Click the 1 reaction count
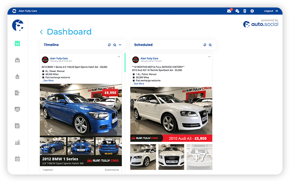The height and width of the screenshot is (182, 290). pyautogui.click(x=48, y=170)
